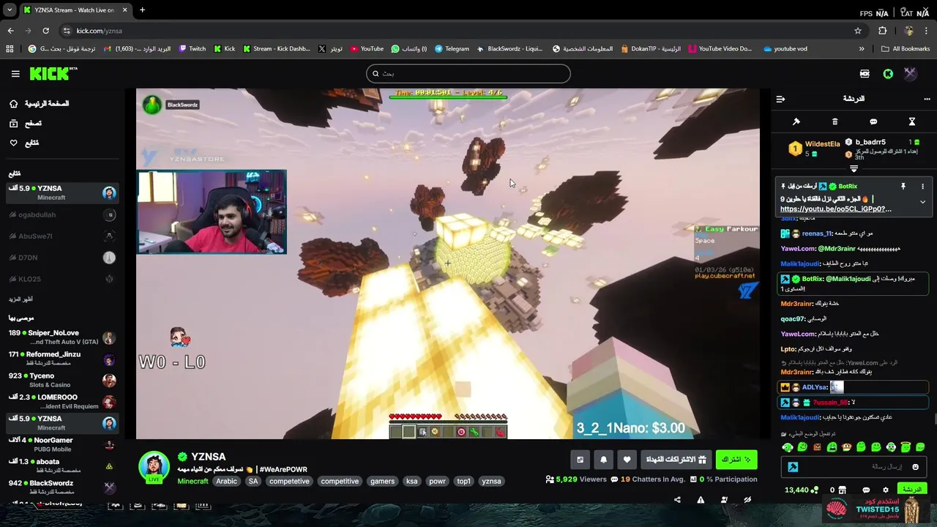
Task: Expand the gift leaderboard chevron
Action: coord(854,168)
